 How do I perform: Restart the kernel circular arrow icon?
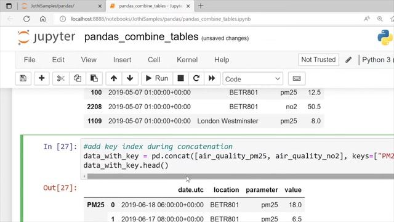196,78
